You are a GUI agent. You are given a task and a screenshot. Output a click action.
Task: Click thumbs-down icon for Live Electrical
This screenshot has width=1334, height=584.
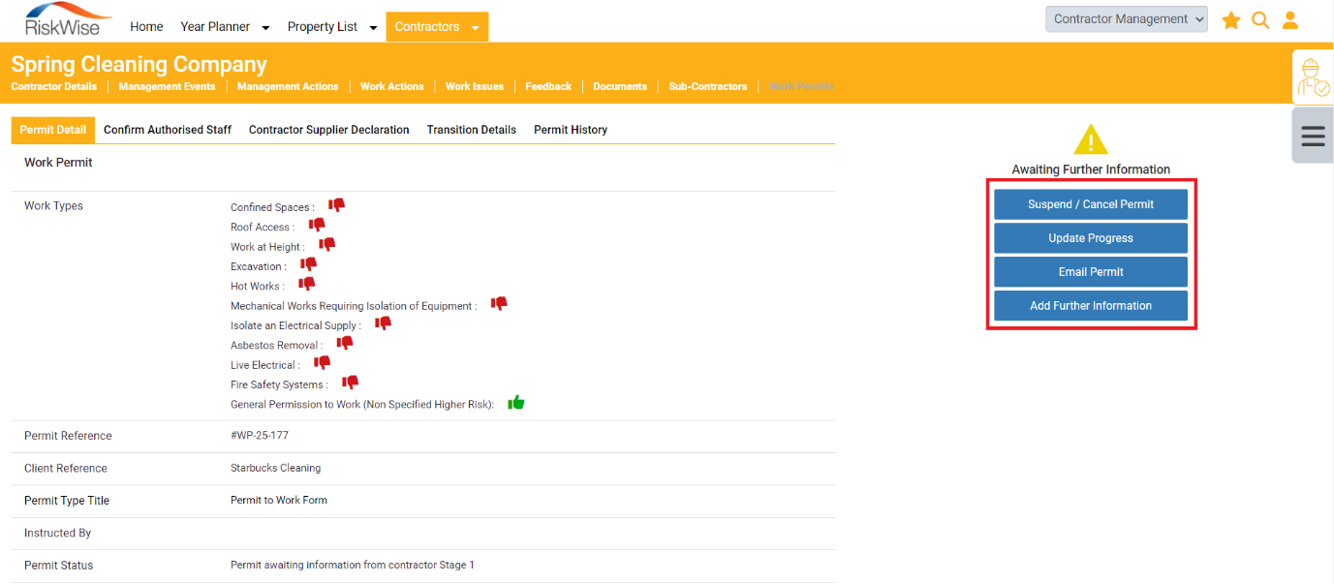click(322, 363)
